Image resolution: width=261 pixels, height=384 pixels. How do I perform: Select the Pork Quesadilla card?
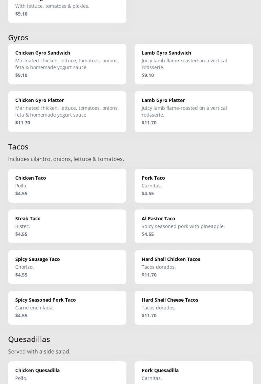[x=194, y=373]
